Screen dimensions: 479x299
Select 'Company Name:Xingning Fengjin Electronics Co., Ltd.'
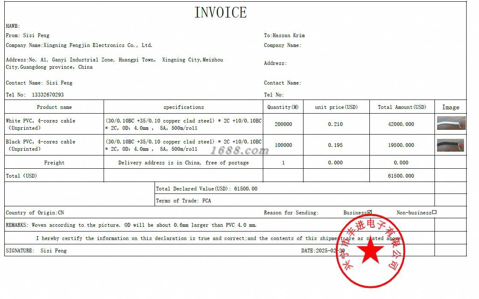[x=79, y=45]
